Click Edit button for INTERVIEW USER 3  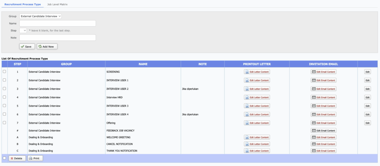tap(367, 106)
